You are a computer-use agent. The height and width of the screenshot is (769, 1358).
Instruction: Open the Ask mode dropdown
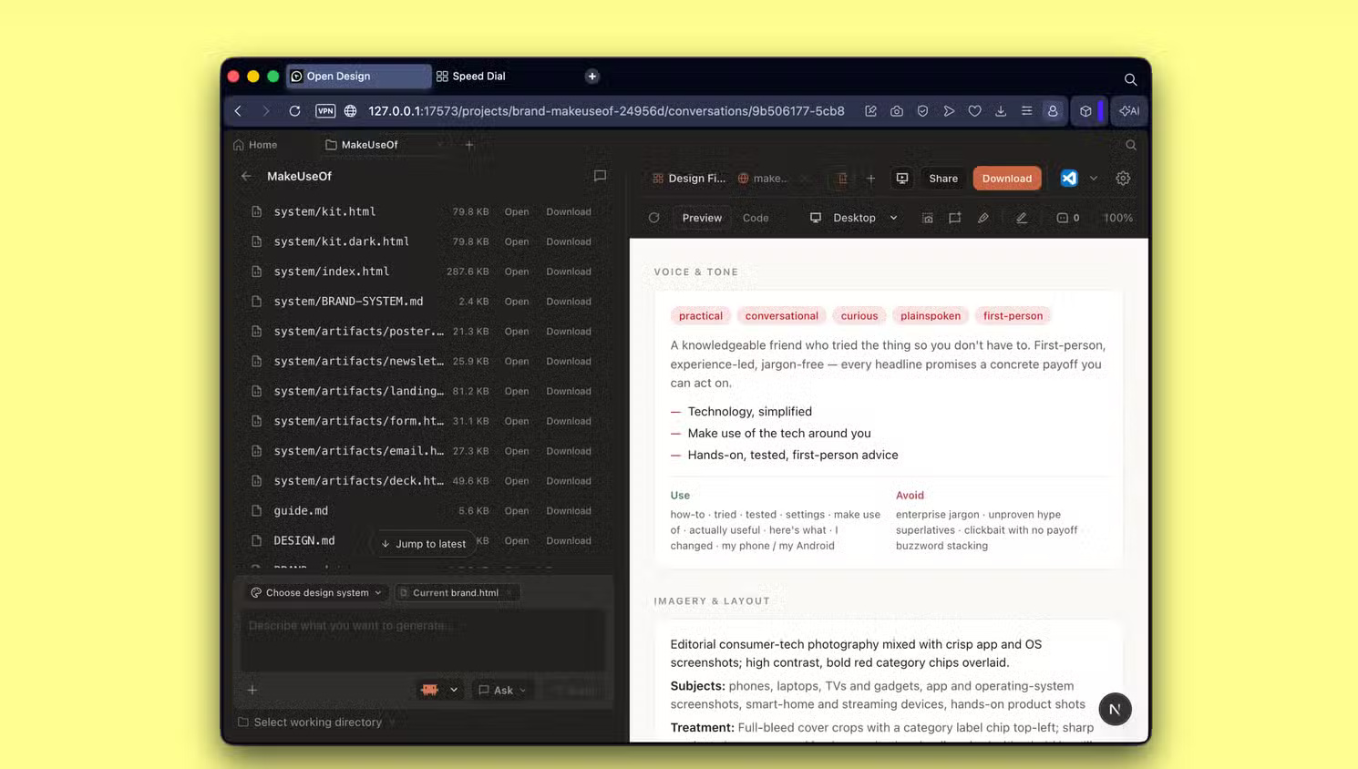503,690
